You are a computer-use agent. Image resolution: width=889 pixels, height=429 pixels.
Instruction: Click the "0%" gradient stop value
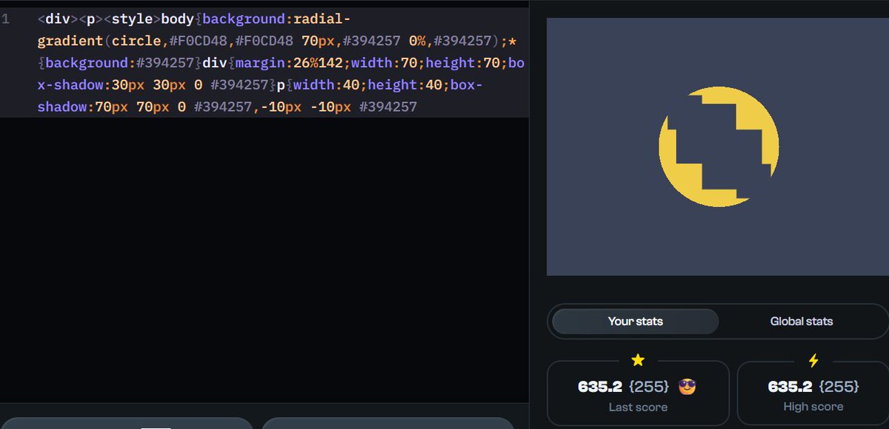coord(417,41)
